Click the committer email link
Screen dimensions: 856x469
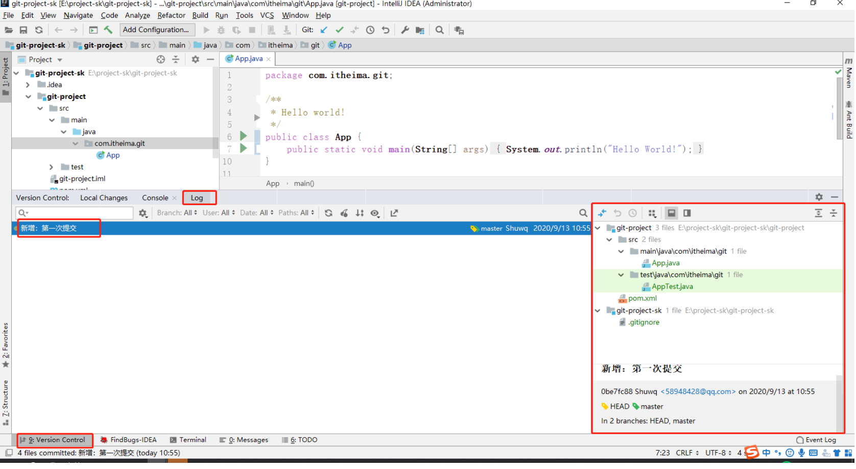pyautogui.click(x=699, y=392)
